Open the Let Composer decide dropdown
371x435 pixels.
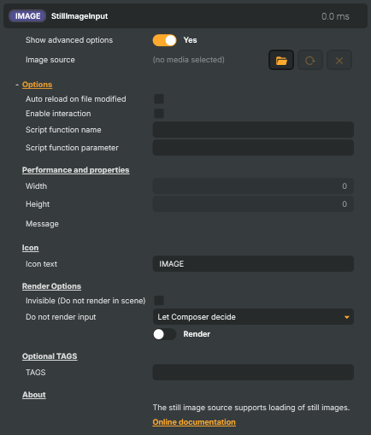tap(253, 317)
